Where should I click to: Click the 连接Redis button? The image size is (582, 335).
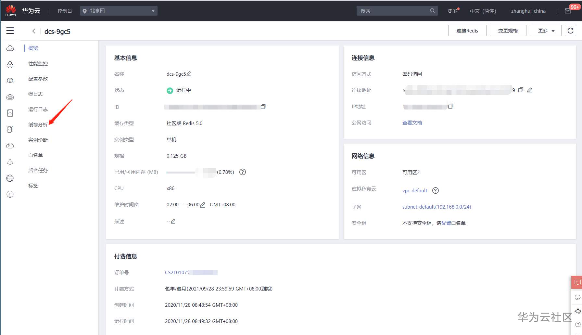[x=467, y=31]
